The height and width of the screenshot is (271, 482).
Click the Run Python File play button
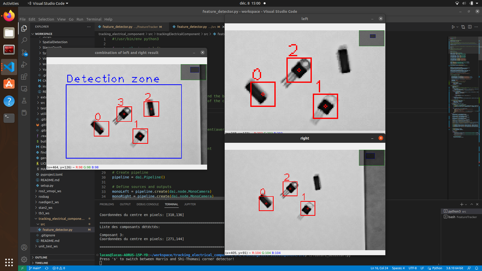tap(453, 27)
